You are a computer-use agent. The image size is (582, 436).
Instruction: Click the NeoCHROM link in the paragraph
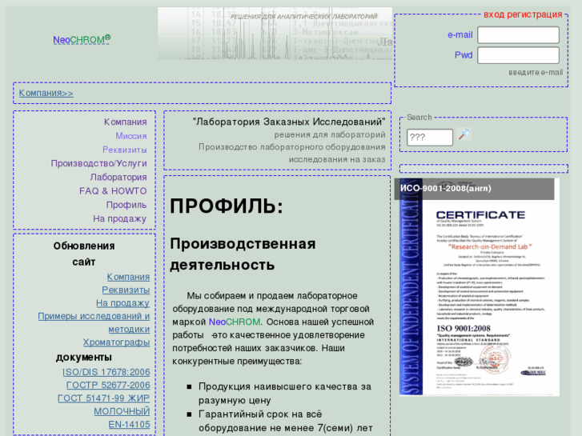coord(235,322)
